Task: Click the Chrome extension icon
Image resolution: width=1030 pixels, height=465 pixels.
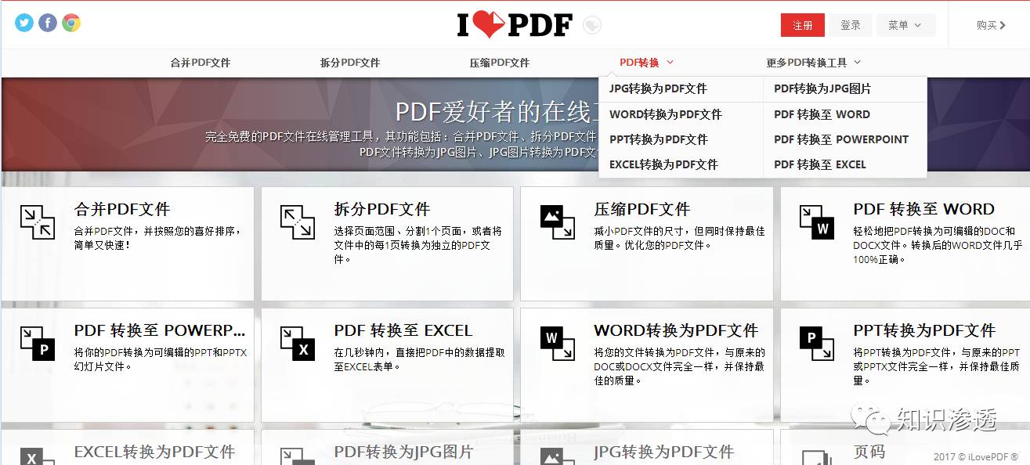Action: click(71, 23)
